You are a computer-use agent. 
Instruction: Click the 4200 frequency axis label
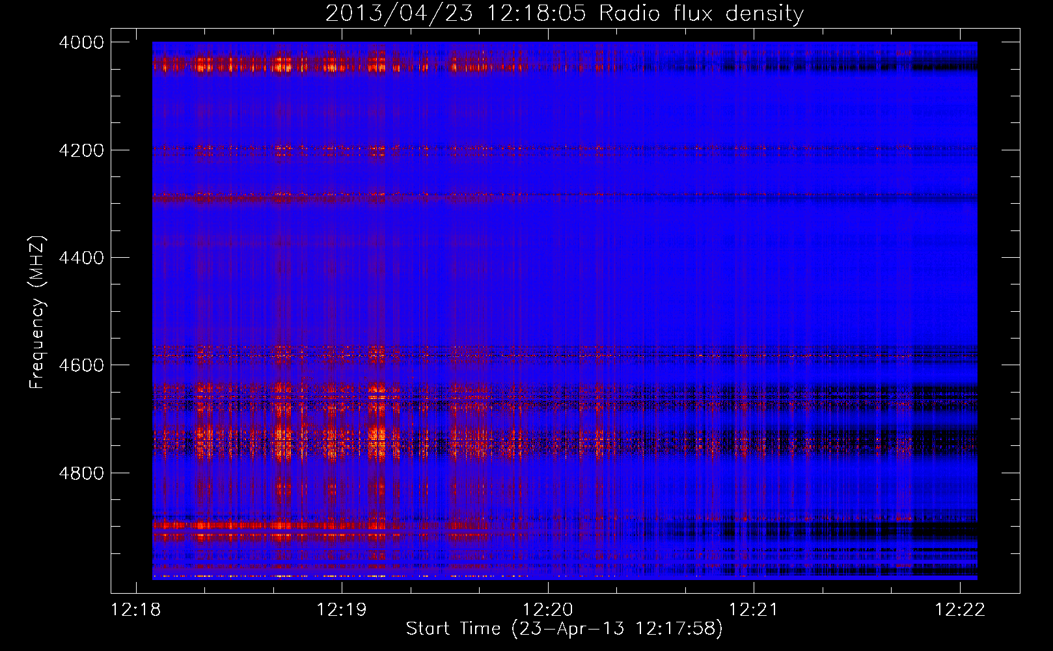click(81, 150)
